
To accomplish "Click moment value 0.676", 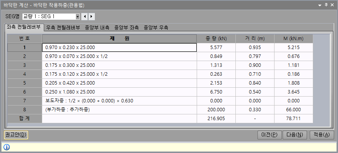I will coord(293,56).
